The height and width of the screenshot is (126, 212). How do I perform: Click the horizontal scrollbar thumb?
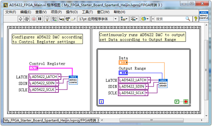[x=152, y=120]
